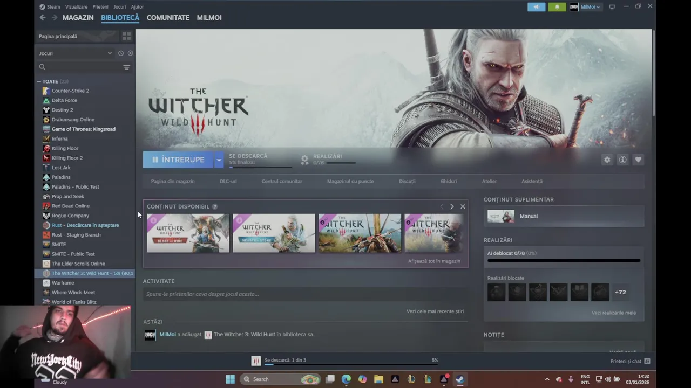Open Copilot in taskbar
Image resolution: width=691 pixels, height=388 pixels.
(362, 379)
